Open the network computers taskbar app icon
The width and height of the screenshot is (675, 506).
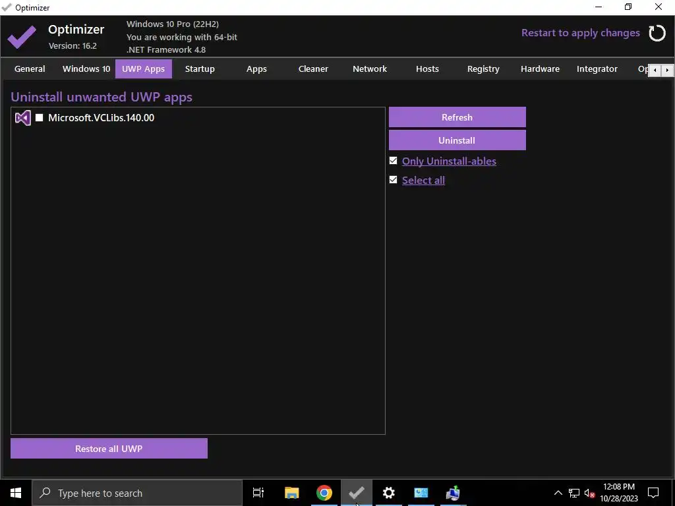[x=453, y=493]
